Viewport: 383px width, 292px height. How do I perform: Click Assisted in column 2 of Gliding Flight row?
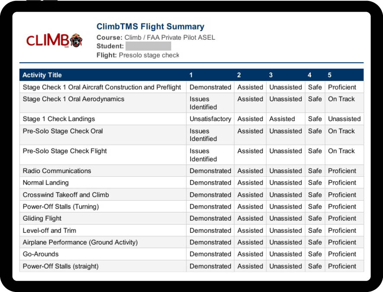tap(250, 218)
